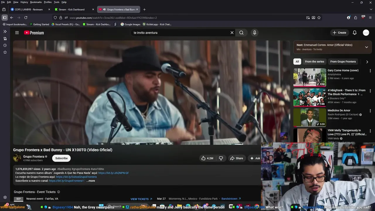375x211 pixels.
Task: Like the UN X100TO video
Action: tap(207, 158)
